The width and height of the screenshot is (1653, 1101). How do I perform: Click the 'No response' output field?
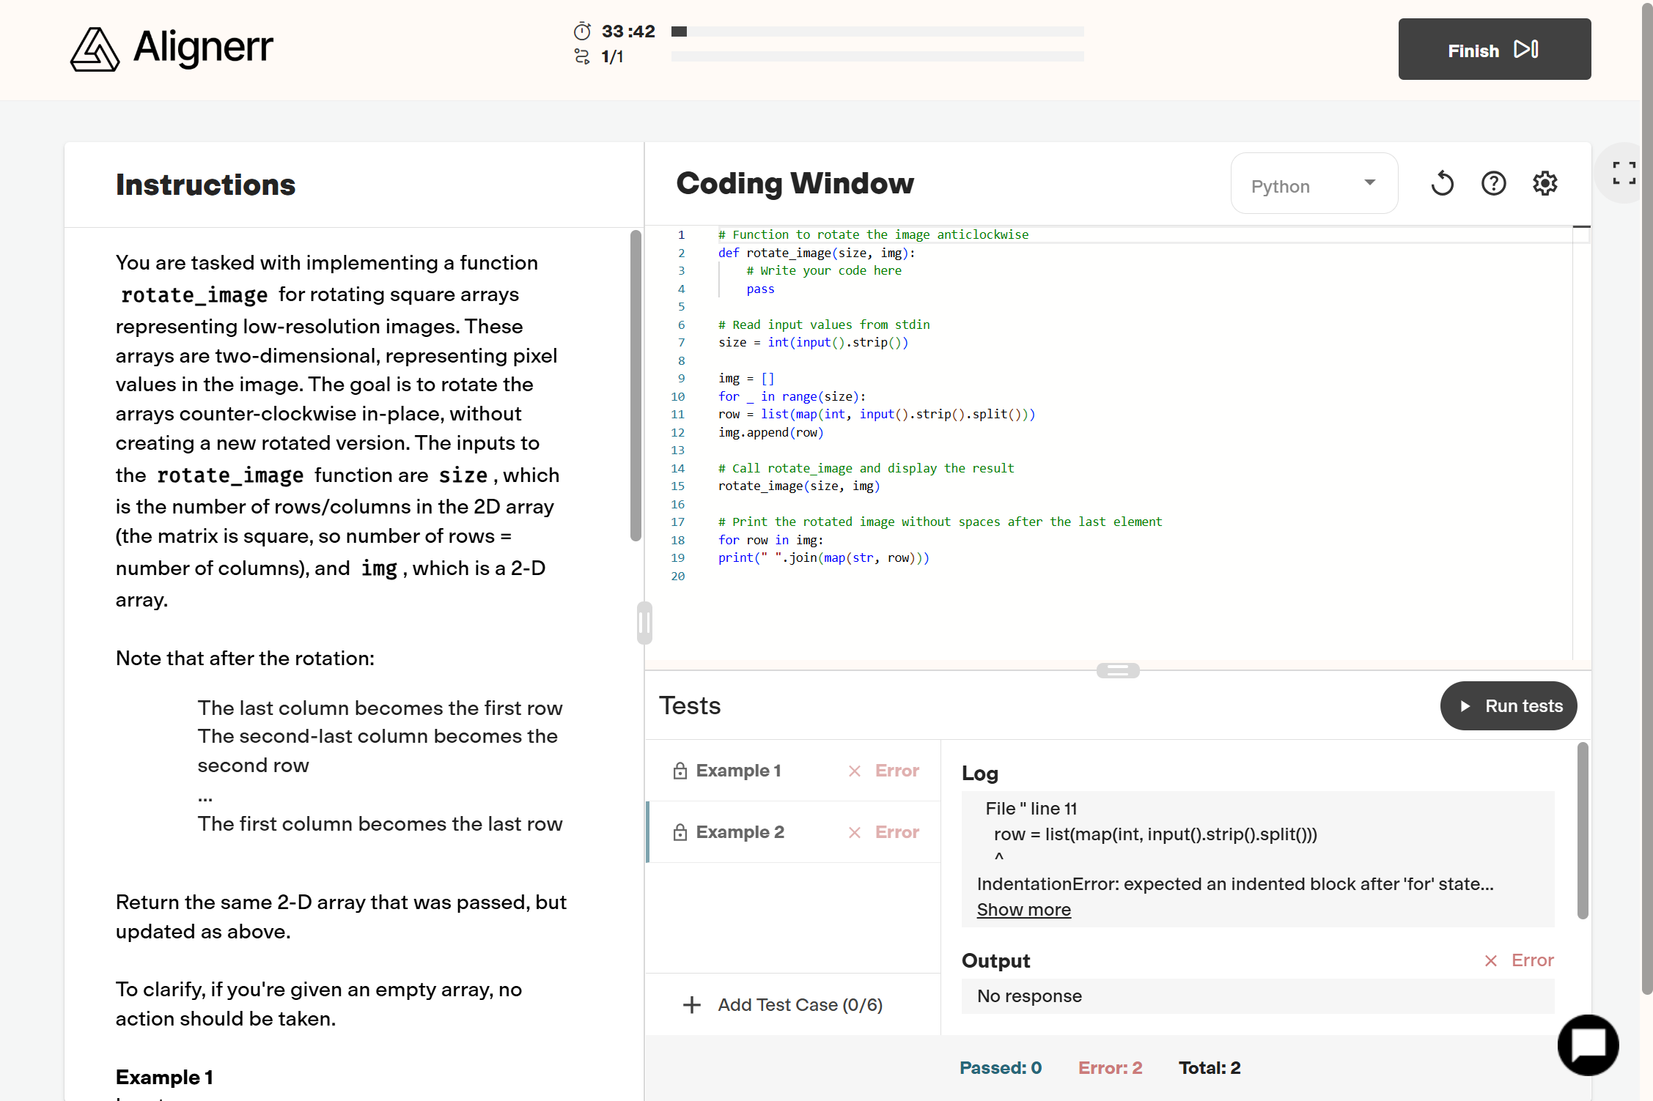(x=1257, y=996)
